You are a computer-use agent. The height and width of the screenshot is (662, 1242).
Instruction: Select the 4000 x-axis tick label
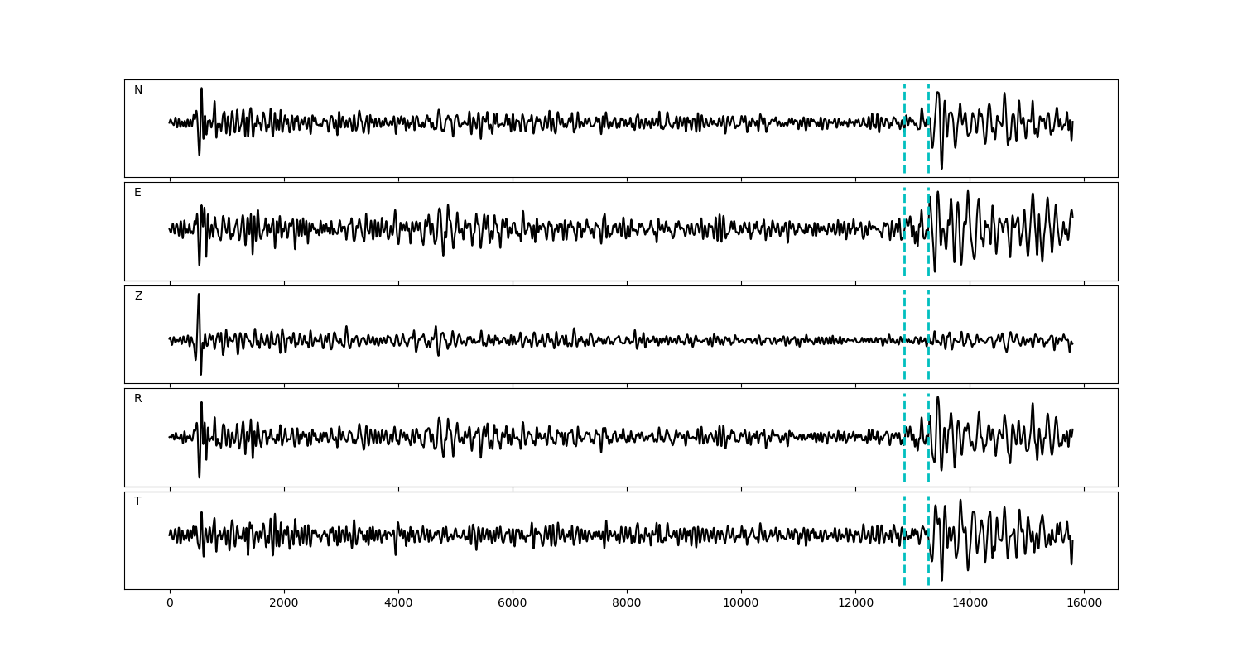(398, 604)
